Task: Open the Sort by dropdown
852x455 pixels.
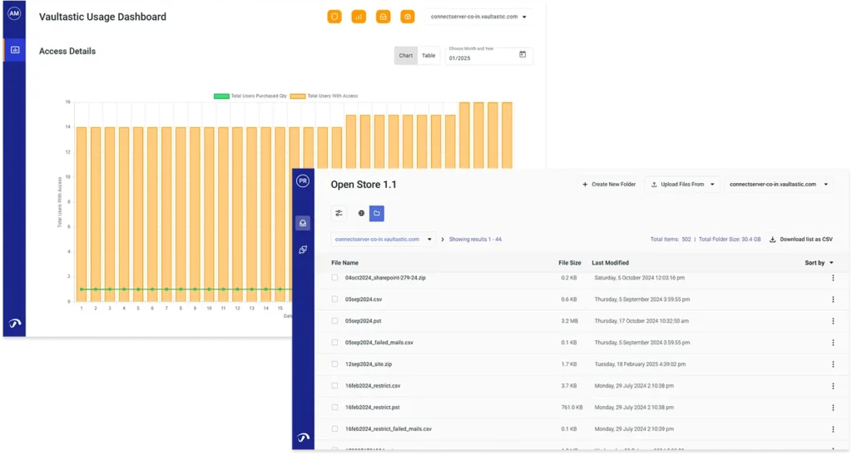Action: click(x=819, y=263)
